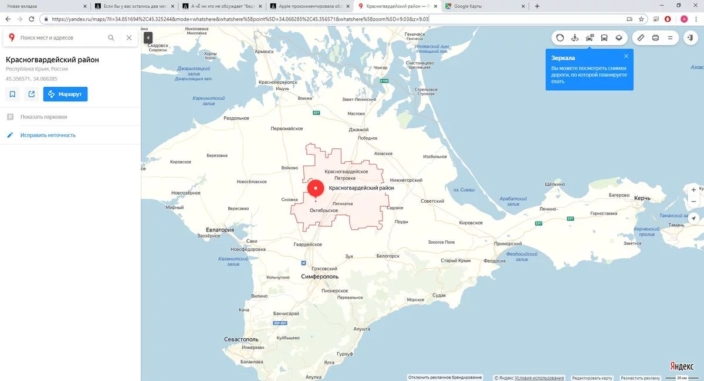Go forward in browser history

point(21,19)
